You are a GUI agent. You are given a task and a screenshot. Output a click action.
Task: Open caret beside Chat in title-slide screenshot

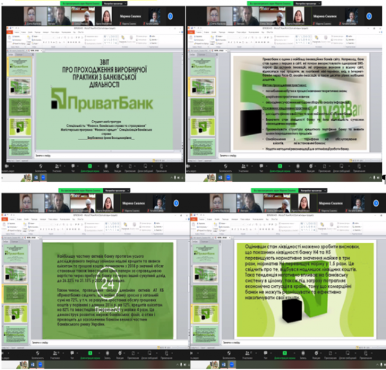78,166
